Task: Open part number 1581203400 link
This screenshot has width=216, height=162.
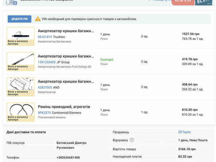Action: 47,62
